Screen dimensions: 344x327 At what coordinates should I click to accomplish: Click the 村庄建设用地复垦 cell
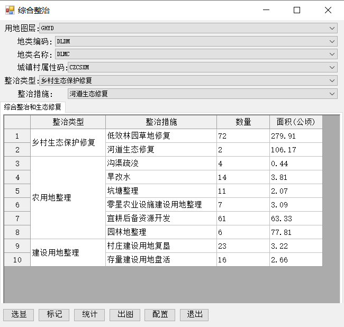[x=161, y=246]
